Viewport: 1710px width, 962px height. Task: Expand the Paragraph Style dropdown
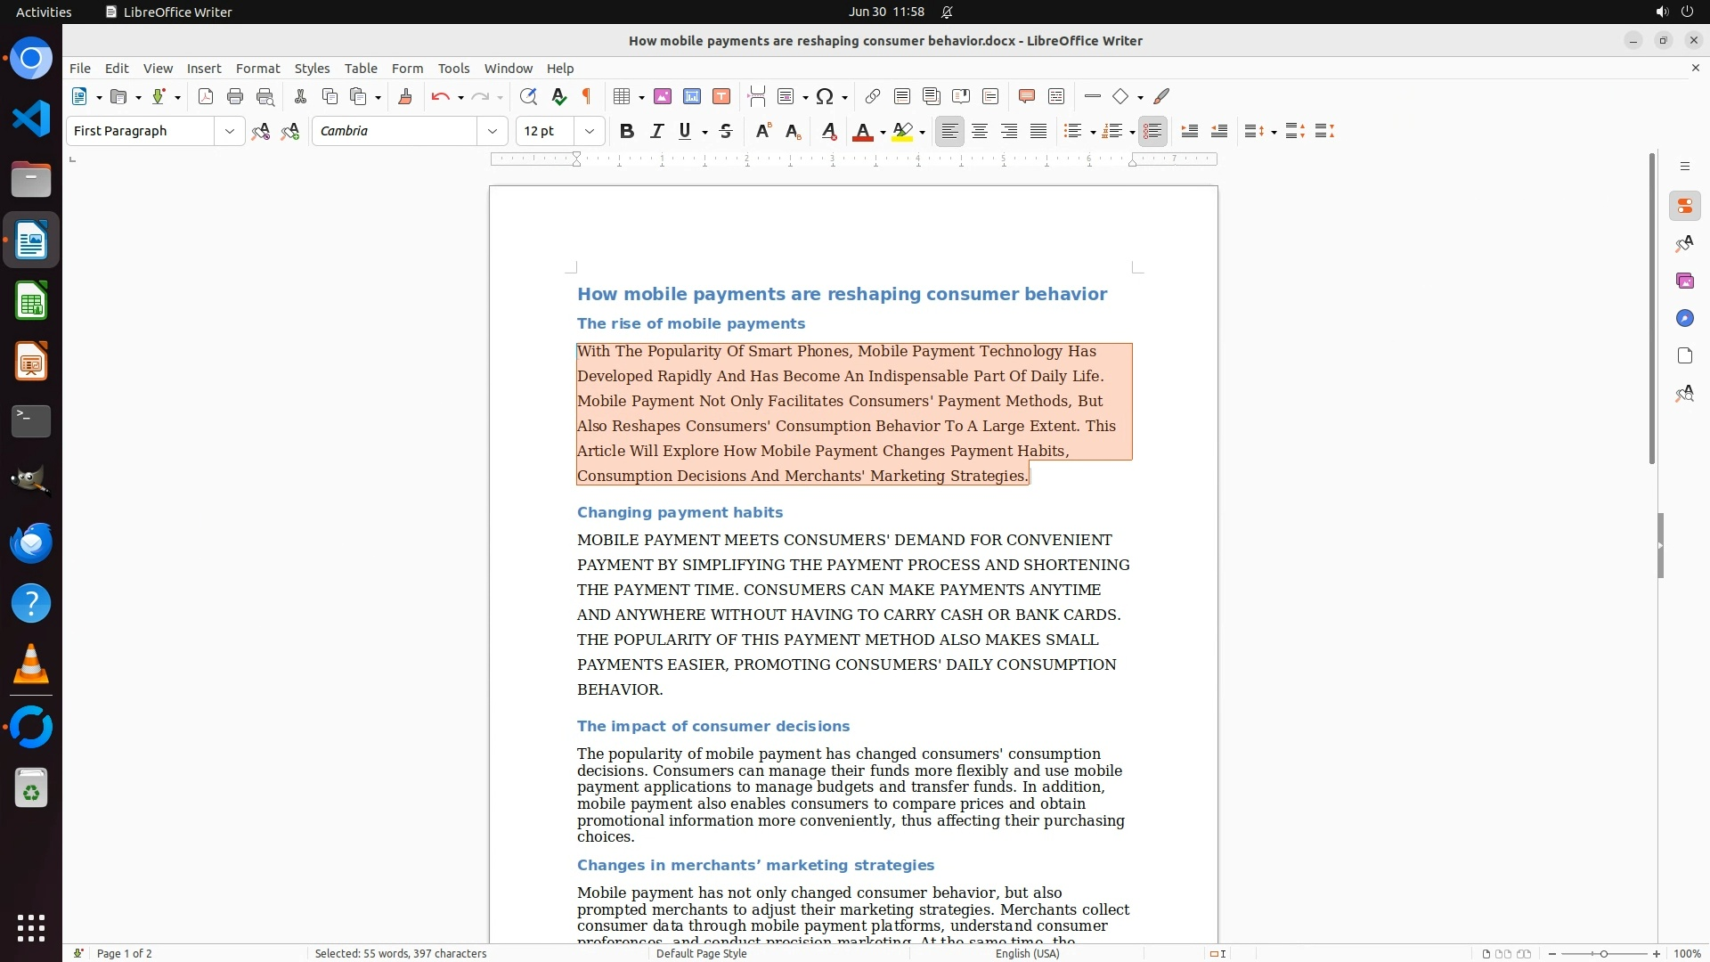pos(230,131)
